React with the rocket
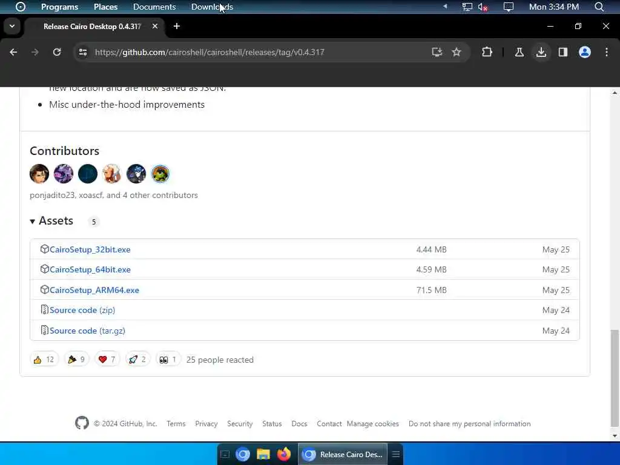 [x=137, y=360]
